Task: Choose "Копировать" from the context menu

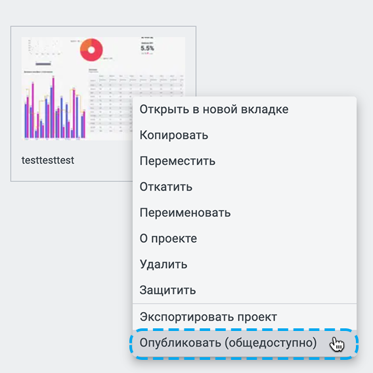Action: (244, 135)
